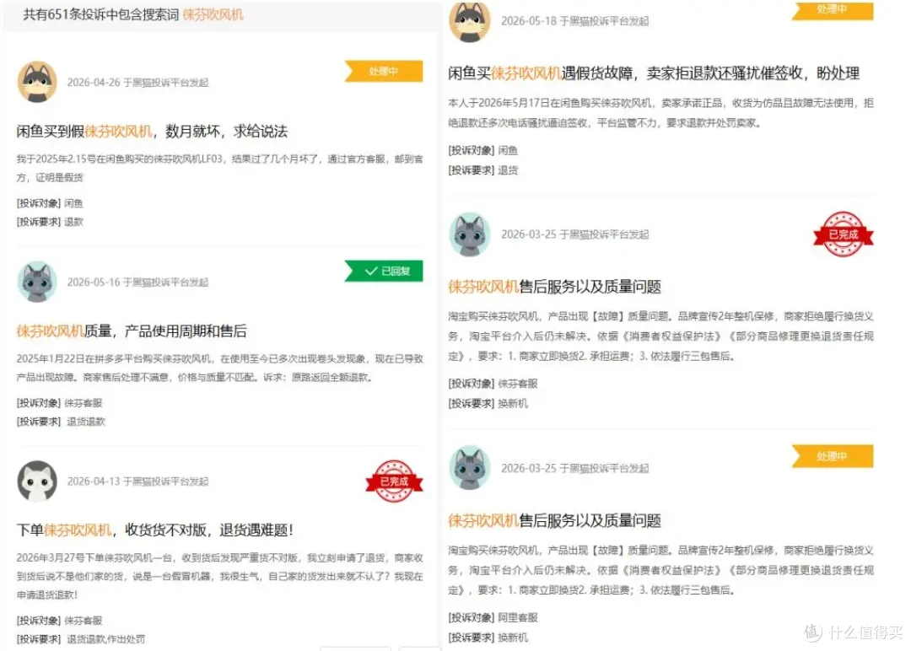Click highlighted search term 徕芬吹风机 in header
The image size is (911, 651).
pos(213,15)
